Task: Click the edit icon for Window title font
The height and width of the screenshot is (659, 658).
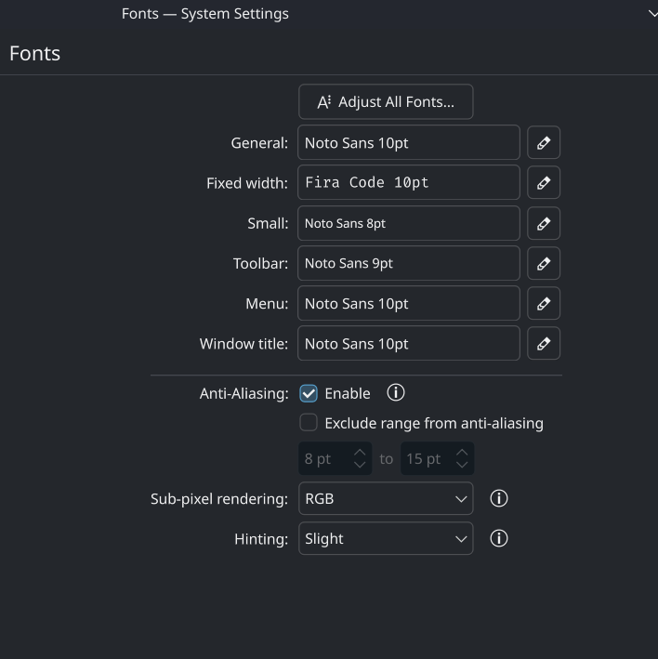Action: 544,344
